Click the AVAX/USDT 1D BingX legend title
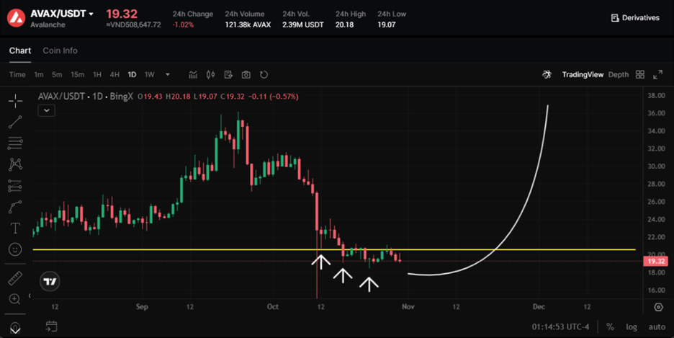674x338 pixels. pos(86,97)
